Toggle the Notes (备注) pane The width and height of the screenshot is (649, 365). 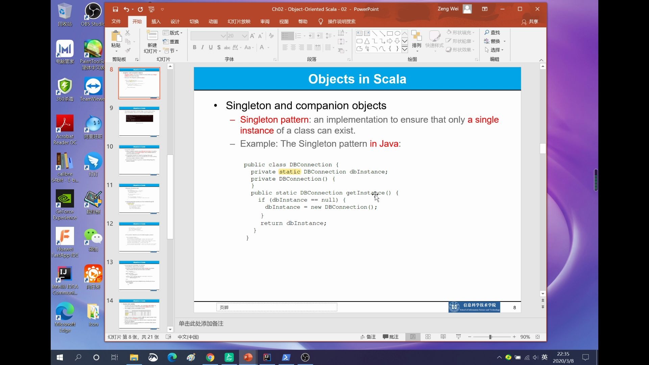[368, 337]
